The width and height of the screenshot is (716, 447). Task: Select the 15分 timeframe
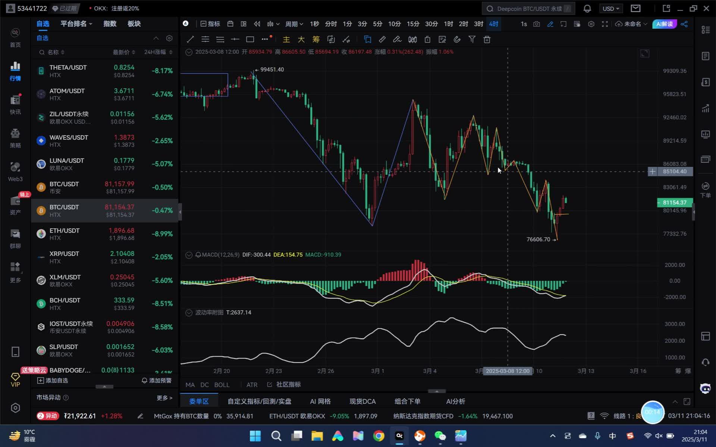(x=413, y=24)
